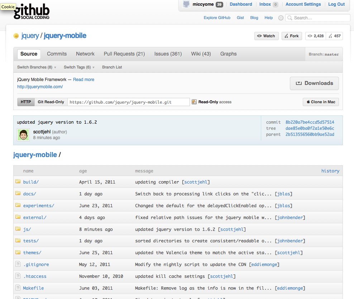Viewport: 354px width, 299px height.
Task: Open commit hash 8b220a7be4ccd5d57514
Action: [x=310, y=122]
